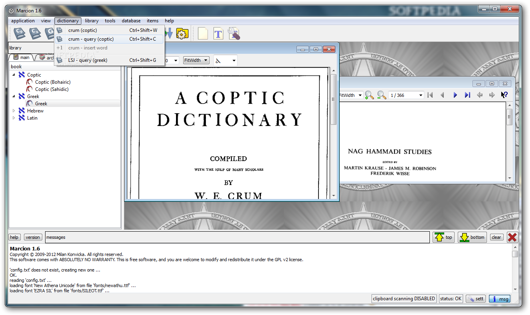Select Coptic (Sahidic) in library tree
The image size is (530, 315).
[52, 89]
